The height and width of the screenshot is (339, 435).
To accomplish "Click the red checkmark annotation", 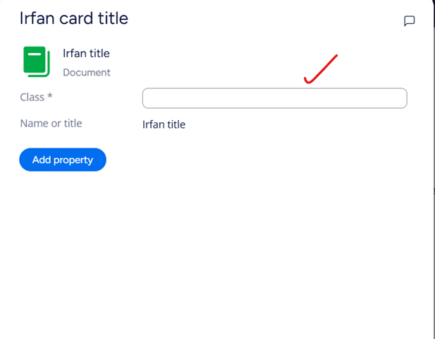I will 321,69.
